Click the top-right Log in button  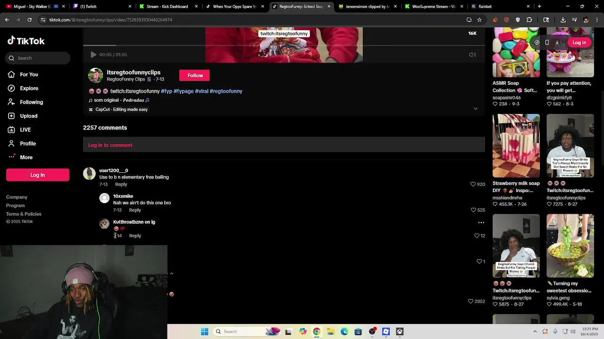click(579, 42)
